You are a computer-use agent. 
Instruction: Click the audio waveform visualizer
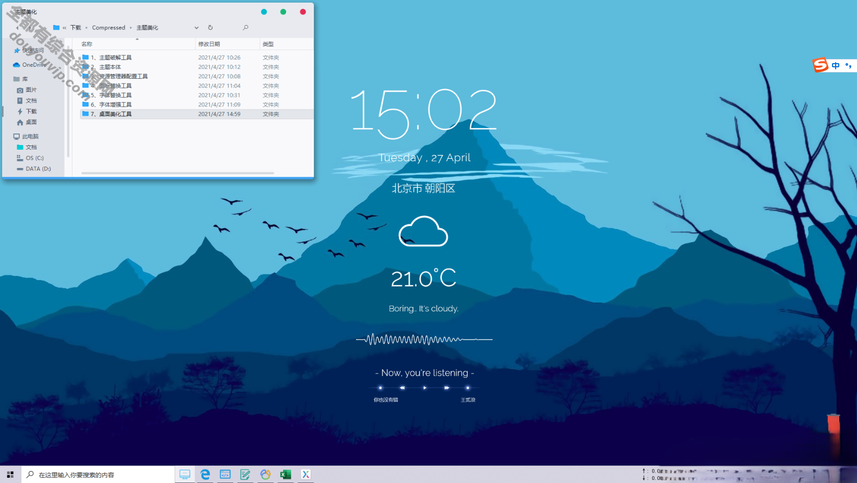424,340
